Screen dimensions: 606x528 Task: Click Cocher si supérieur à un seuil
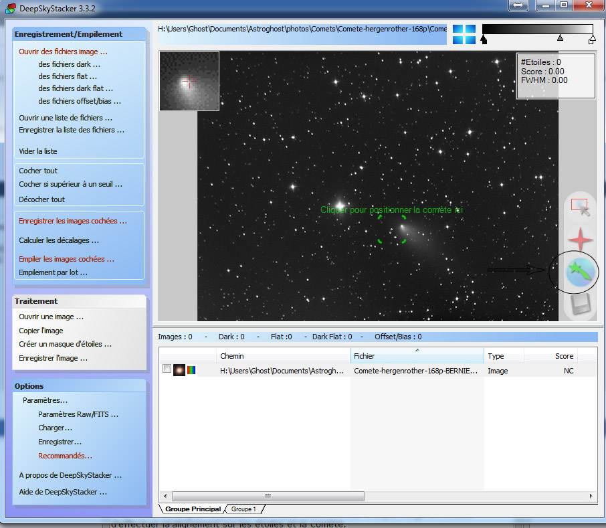tap(70, 184)
